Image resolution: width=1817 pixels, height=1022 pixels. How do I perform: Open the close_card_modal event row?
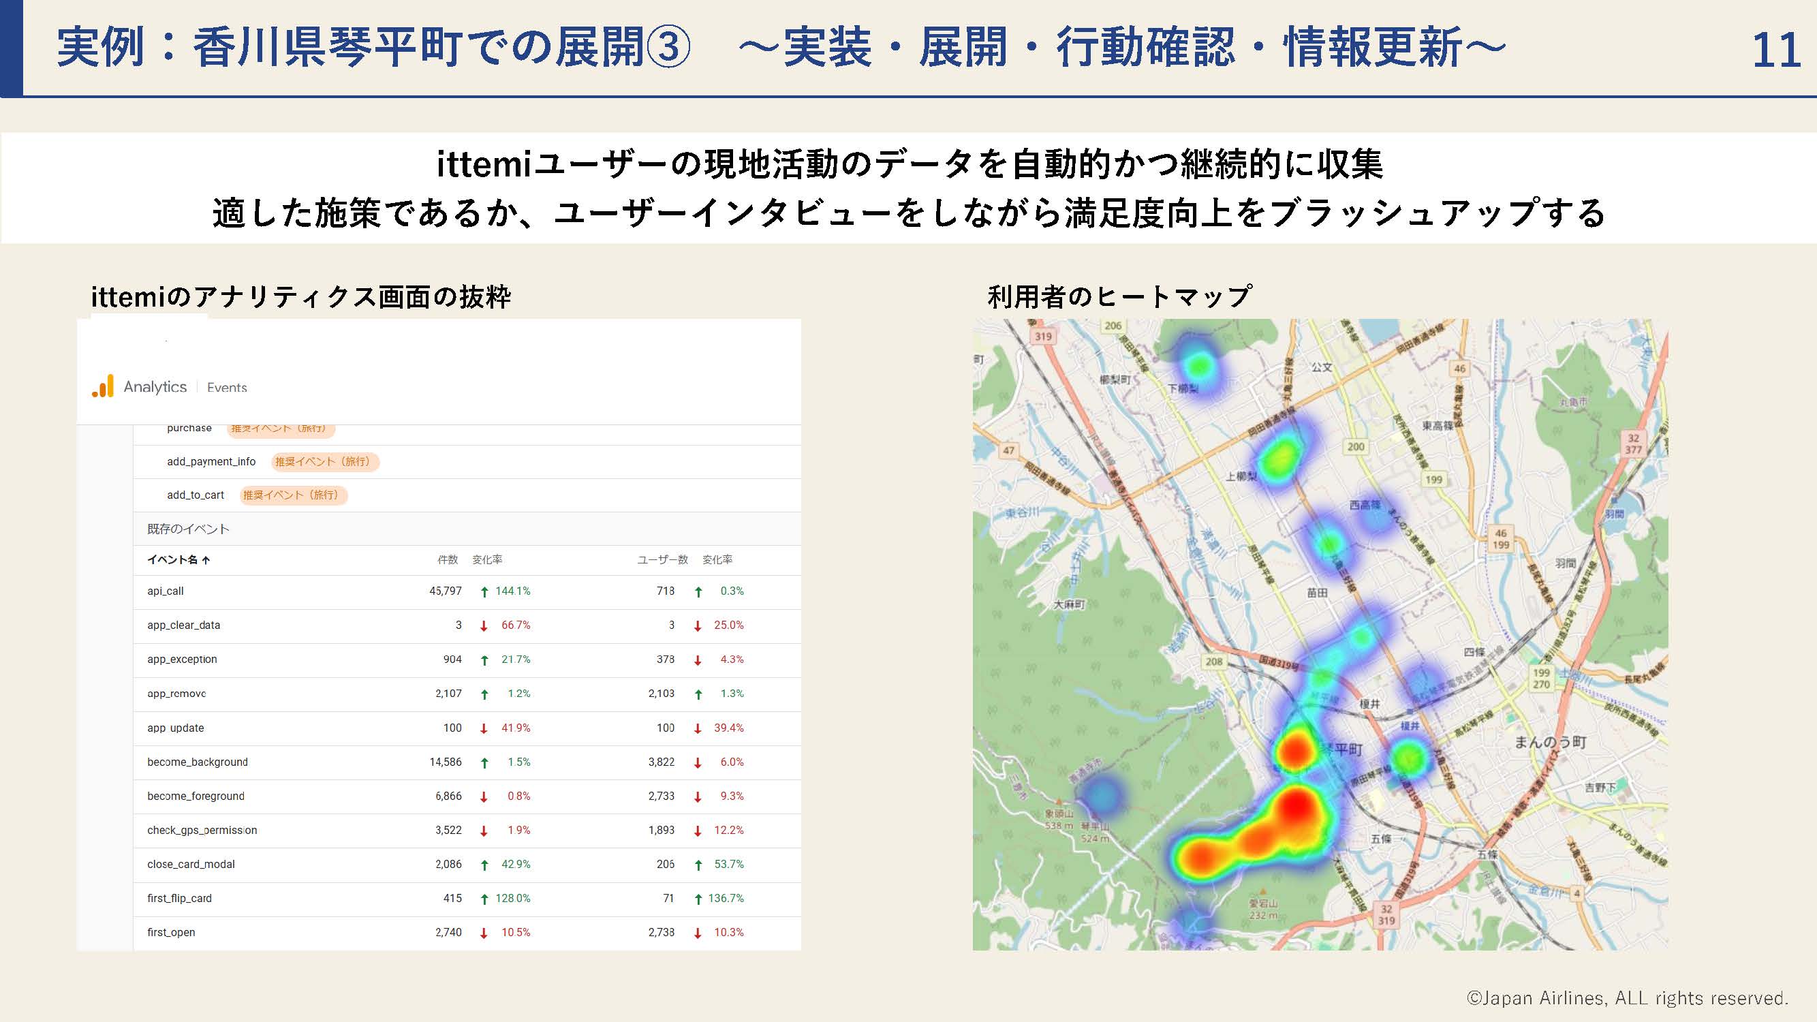coord(191,864)
